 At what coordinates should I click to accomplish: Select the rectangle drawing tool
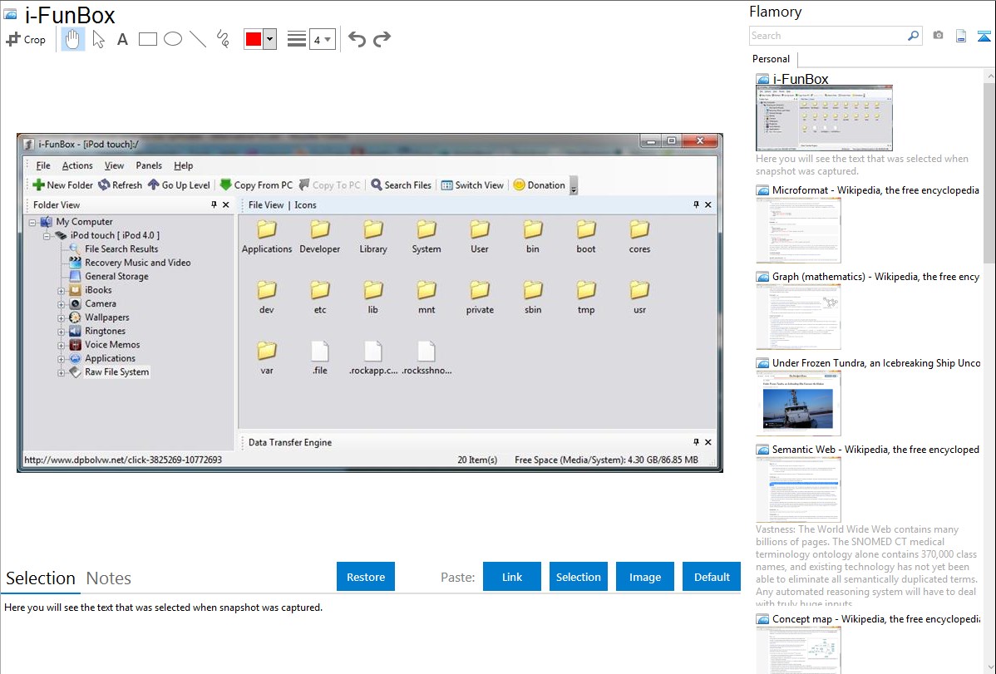point(147,39)
